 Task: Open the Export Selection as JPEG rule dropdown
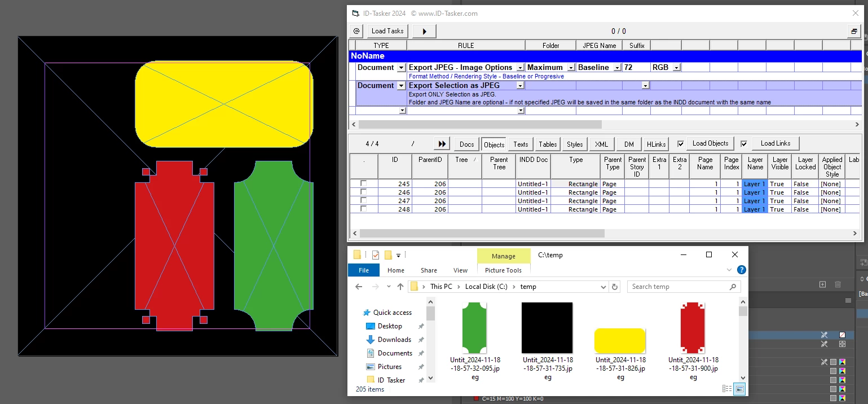[x=520, y=86]
